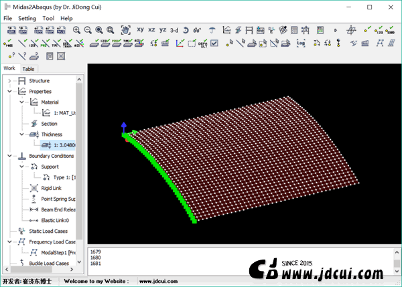Collapse the Boundary Conditions tree node
Viewport: 402px width, 287px height.
[x=9, y=156]
